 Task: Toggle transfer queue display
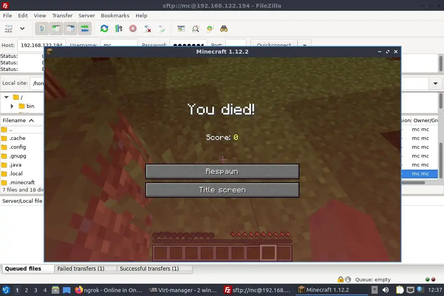coord(85,29)
